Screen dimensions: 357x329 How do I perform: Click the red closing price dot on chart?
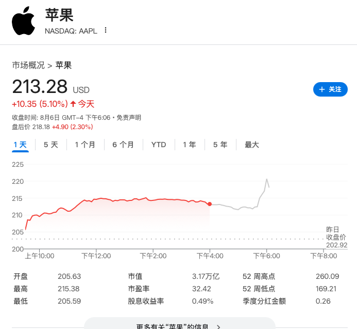pos(210,204)
